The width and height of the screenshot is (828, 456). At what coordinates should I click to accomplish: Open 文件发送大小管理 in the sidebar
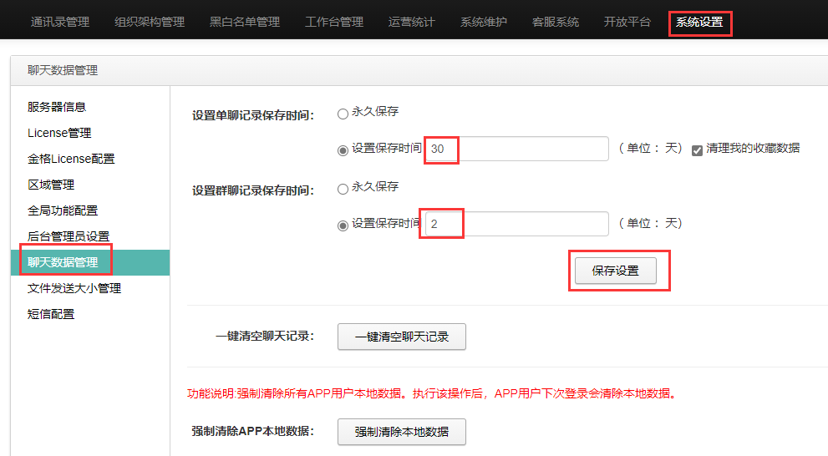74,288
